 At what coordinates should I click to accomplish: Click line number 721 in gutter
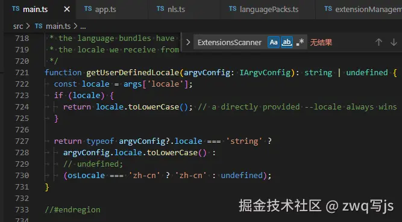(x=22, y=73)
